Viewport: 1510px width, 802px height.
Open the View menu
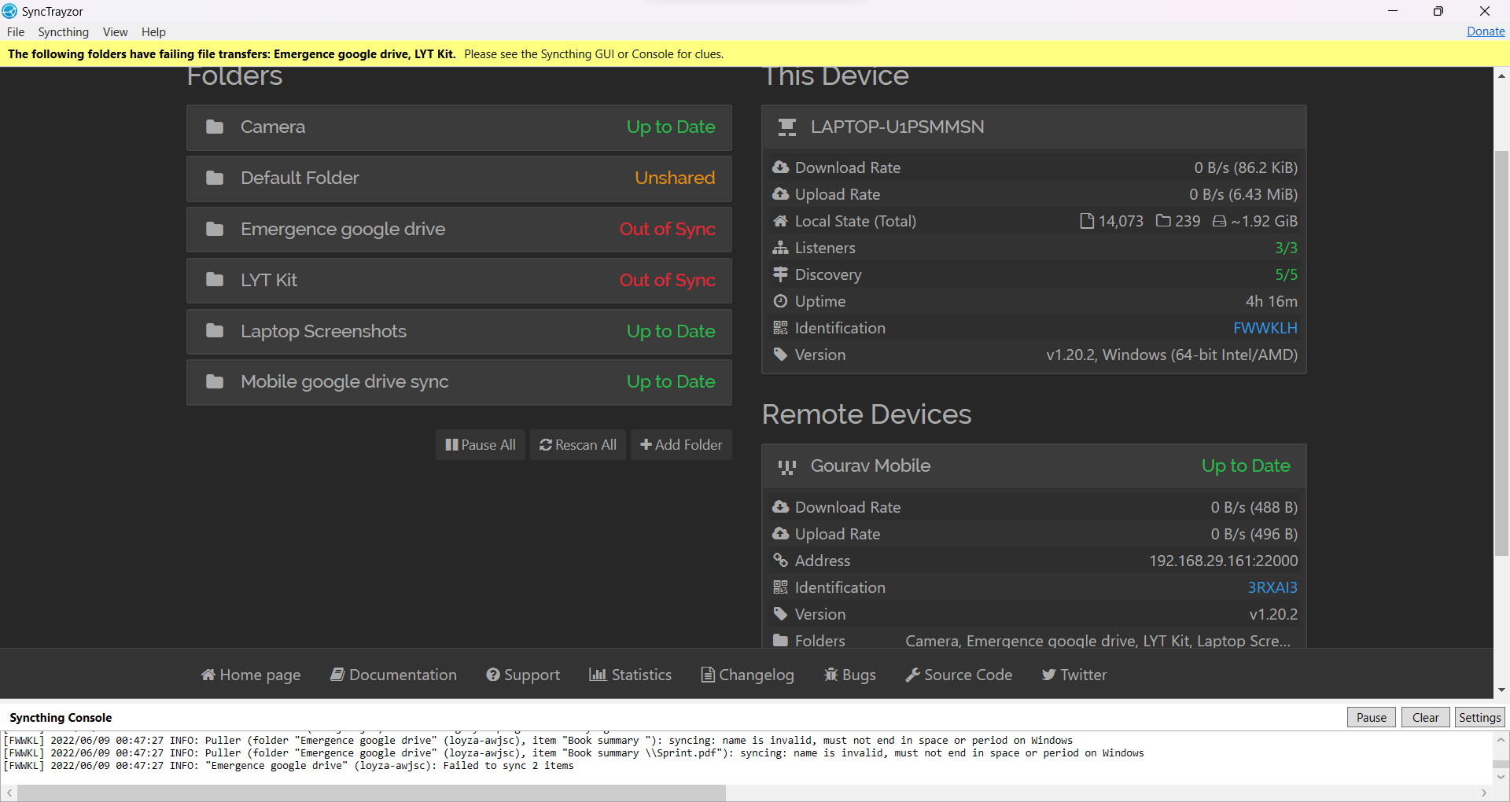click(x=115, y=32)
